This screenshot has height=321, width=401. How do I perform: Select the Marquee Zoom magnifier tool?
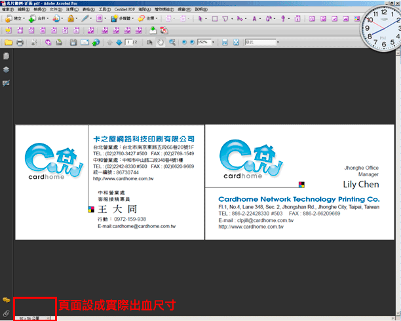(172, 43)
